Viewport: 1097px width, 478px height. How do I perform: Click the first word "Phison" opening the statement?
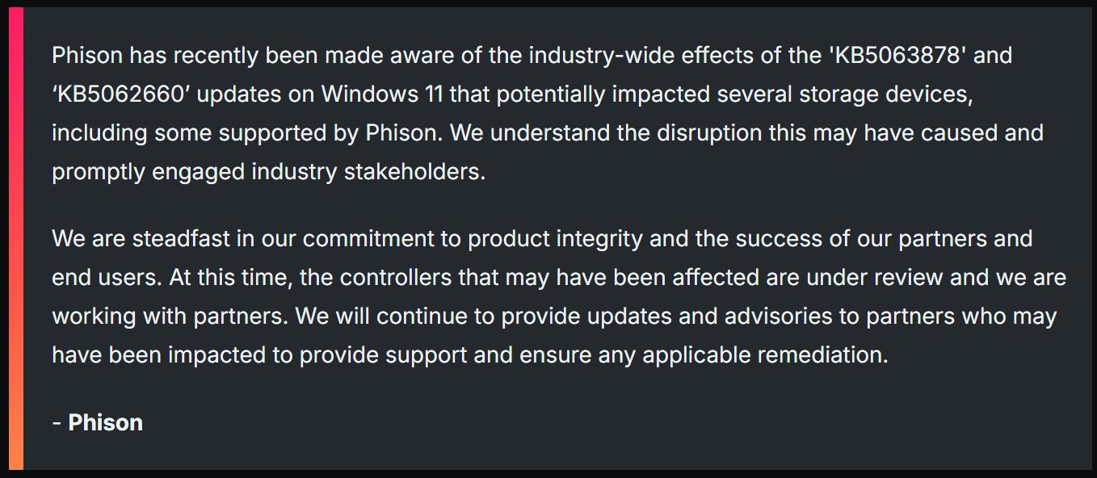click(x=87, y=56)
